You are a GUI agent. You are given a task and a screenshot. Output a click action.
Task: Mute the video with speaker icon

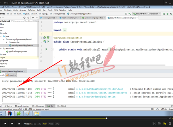click(170, 118)
